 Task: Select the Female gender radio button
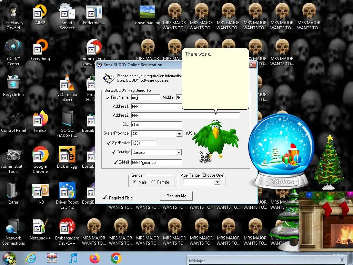[x=153, y=181]
